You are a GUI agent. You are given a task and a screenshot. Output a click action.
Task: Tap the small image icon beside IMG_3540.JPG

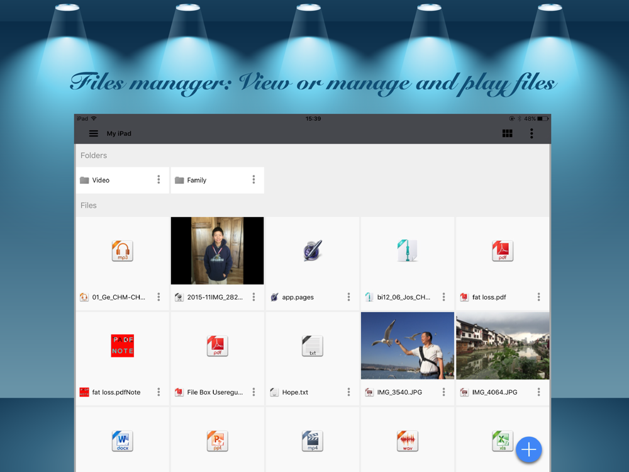pos(369,392)
